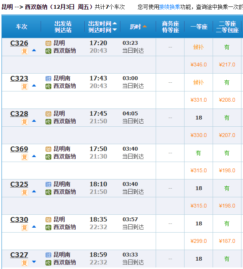Image resolution: width=243 pixels, height=269 pixels.
Task: Open train C327 details link
Action: [19, 255]
